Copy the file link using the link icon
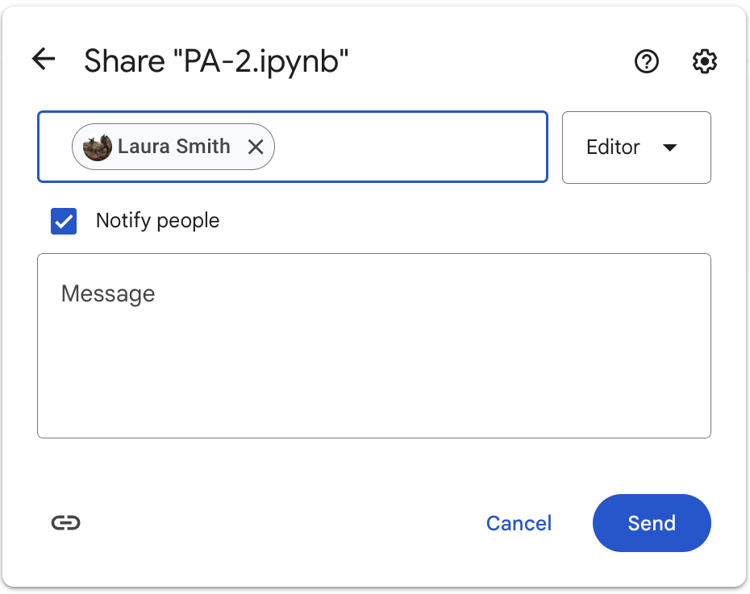Viewport: 750px width, 594px height. (67, 522)
